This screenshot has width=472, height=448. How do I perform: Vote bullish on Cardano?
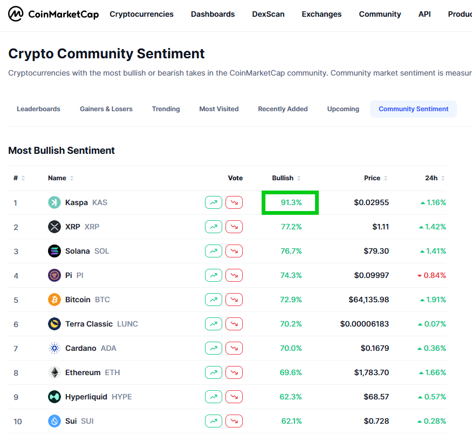[x=214, y=348]
